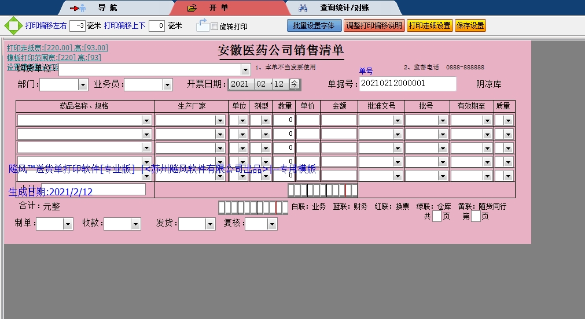Click the 今 today button beside the date
The image size is (585, 319).
point(295,84)
